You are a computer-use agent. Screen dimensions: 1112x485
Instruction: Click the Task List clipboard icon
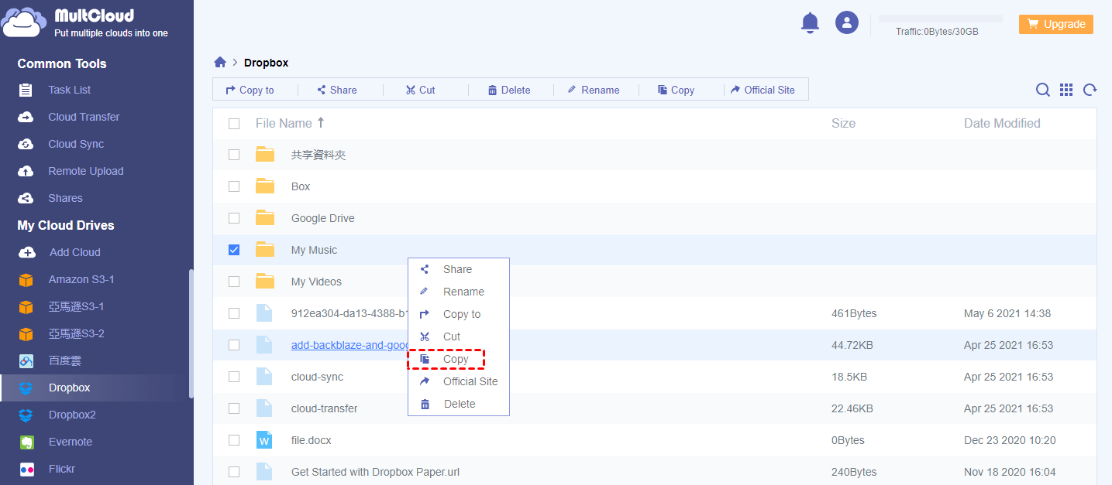(x=26, y=90)
